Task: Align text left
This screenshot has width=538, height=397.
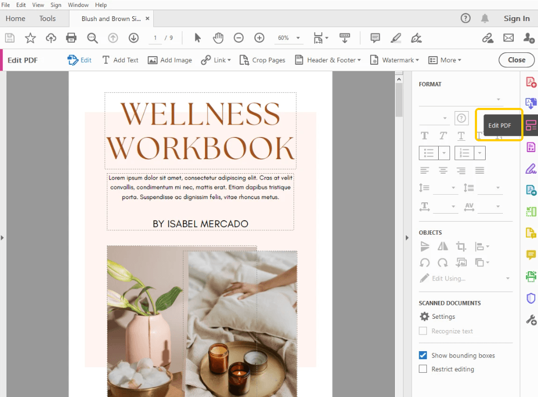Action: click(x=425, y=170)
